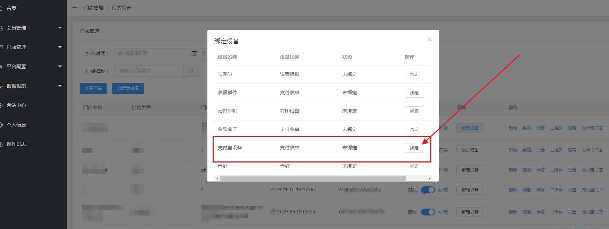Click 支付宝门店 beside the highlighted 绑定设备 button
Screen dimensions: 609x229
tap(592, 128)
